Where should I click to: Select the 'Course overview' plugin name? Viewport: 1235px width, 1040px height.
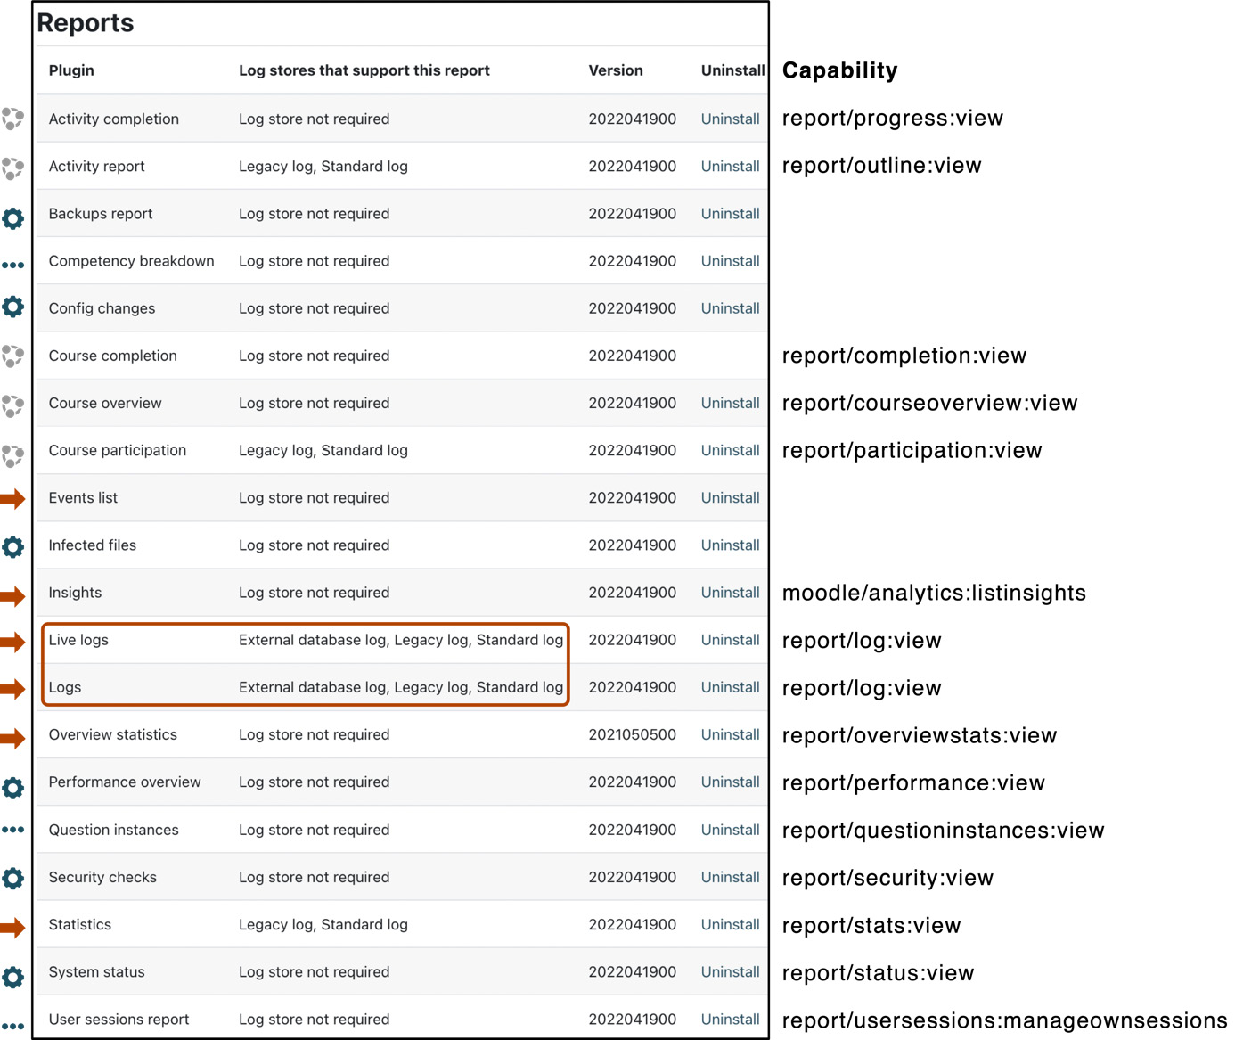click(105, 403)
